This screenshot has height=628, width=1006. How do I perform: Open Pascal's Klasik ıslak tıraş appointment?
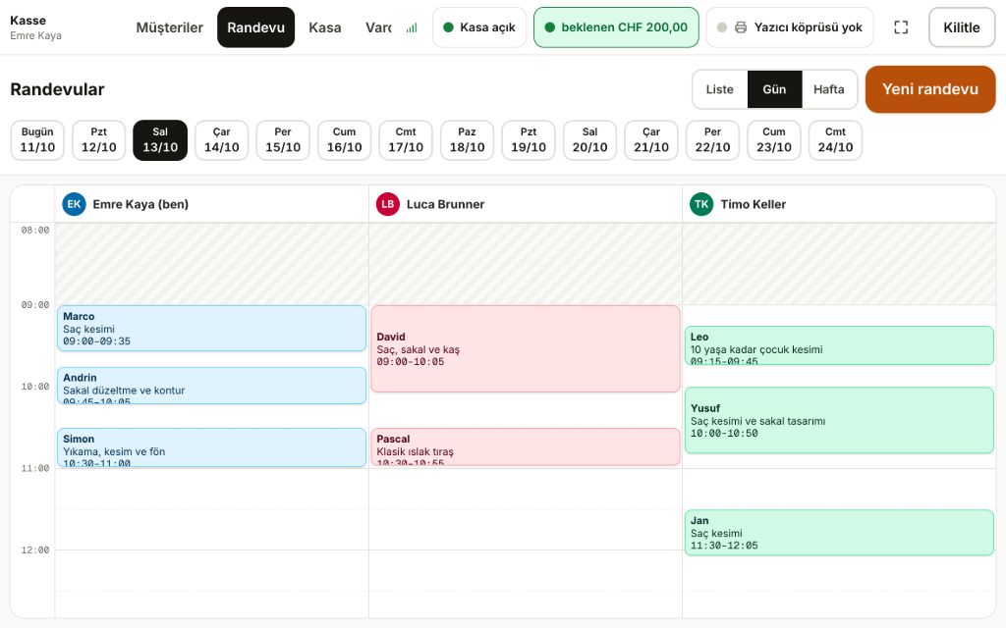pyautogui.click(x=526, y=446)
